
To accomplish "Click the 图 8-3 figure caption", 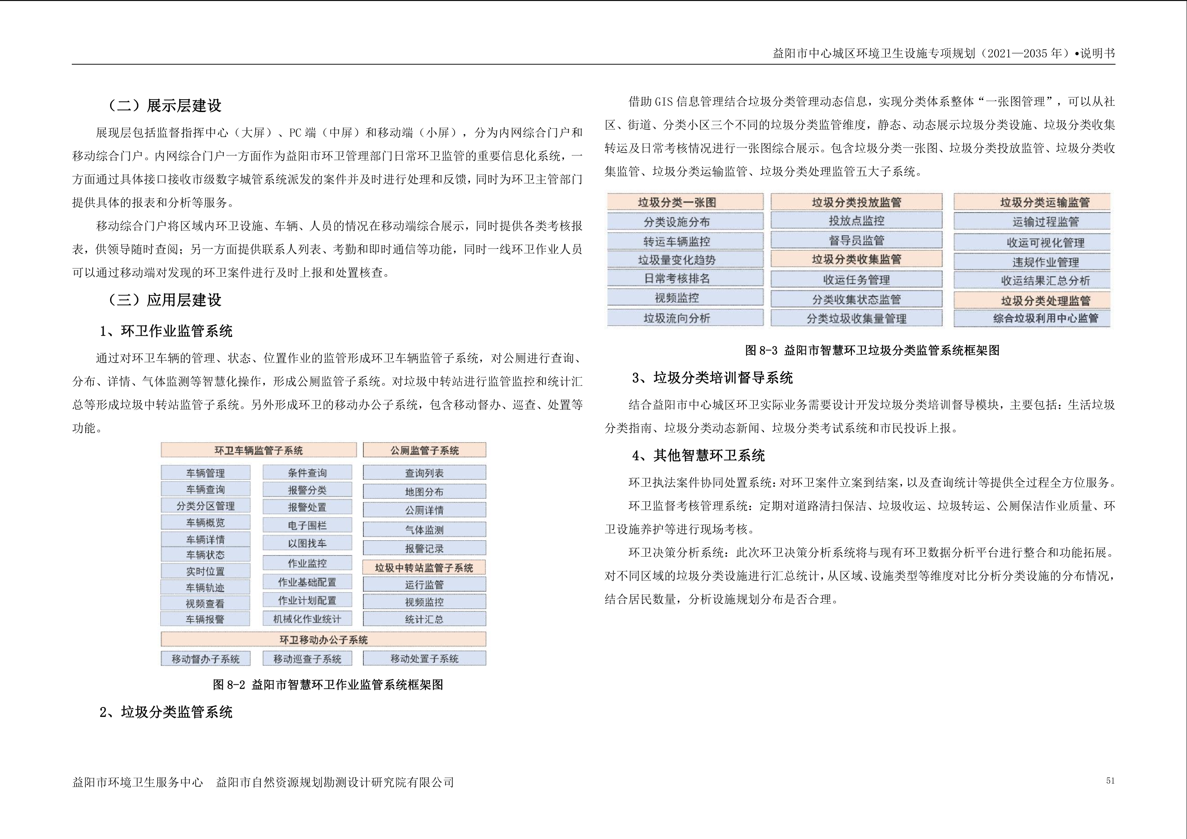I will (x=872, y=351).
